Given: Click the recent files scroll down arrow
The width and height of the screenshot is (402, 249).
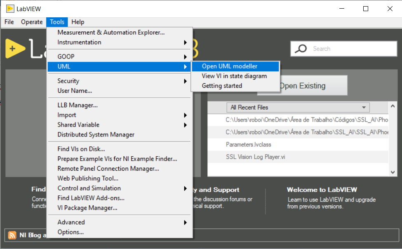Looking at the screenshot, I should 393,172.
